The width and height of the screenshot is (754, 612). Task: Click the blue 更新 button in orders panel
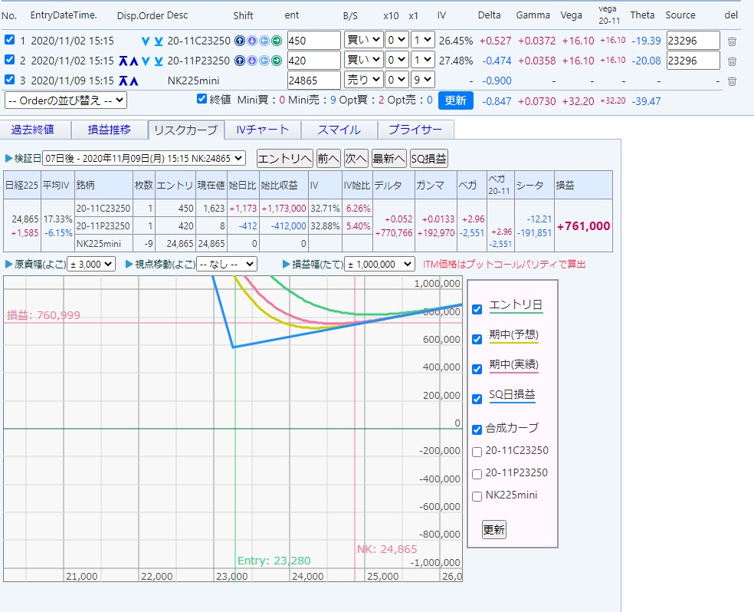pyautogui.click(x=455, y=100)
